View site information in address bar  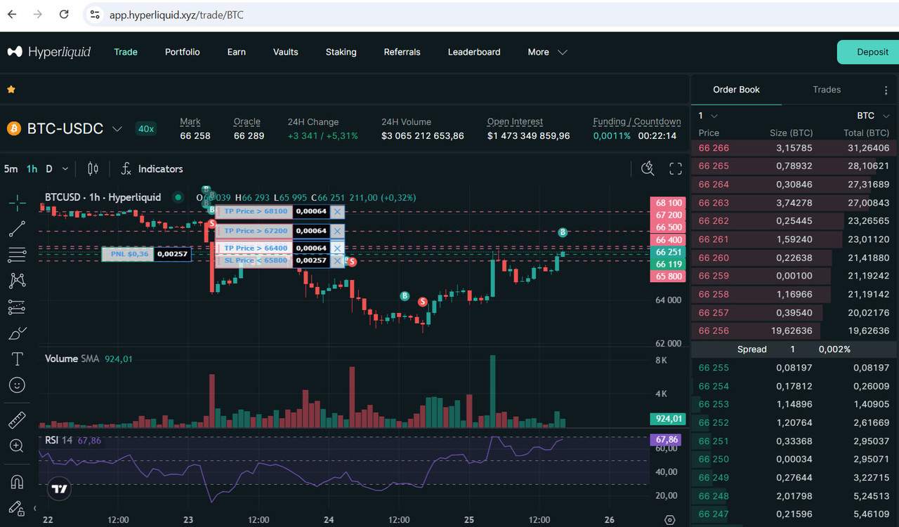click(95, 14)
